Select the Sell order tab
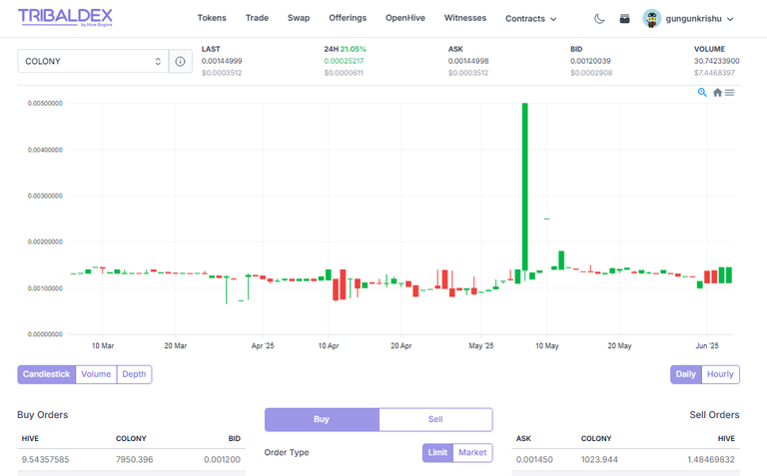This screenshot has height=476, width=767. [x=435, y=419]
